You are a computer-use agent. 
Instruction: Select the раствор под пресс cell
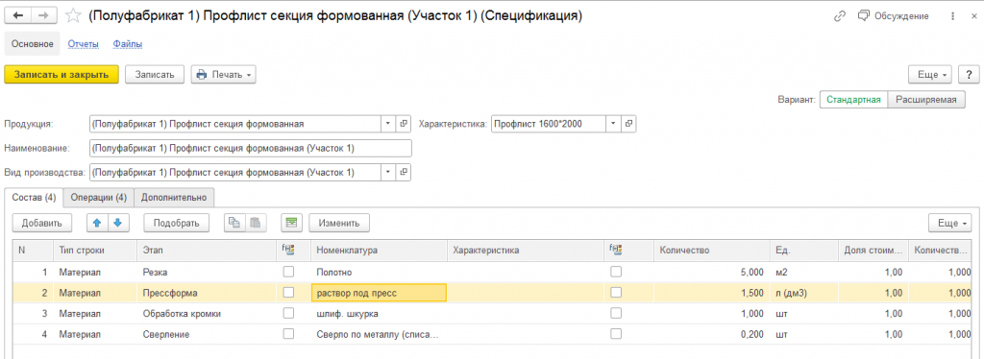pyautogui.click(x=379, y=293)
